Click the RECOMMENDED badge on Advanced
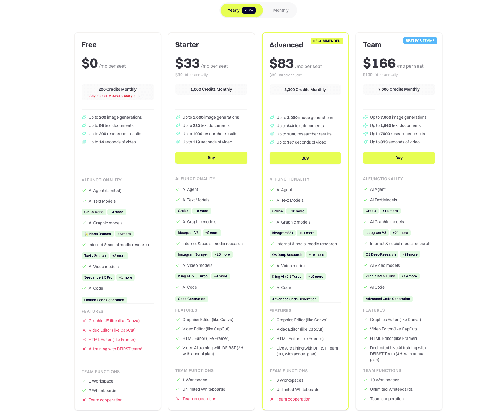 [x=327, y=41]
